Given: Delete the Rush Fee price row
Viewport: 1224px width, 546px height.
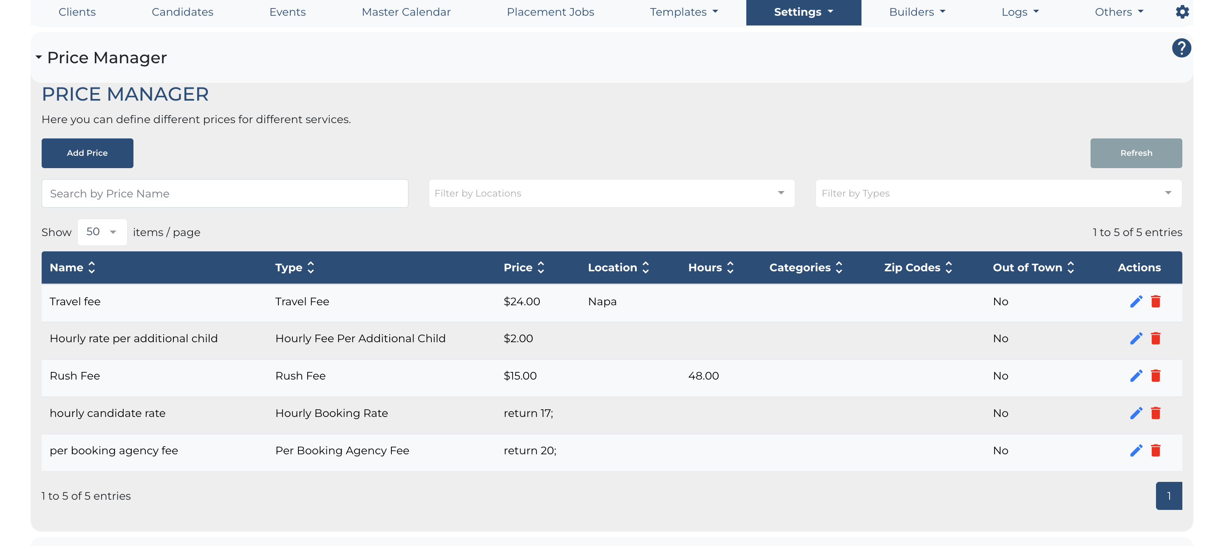Looking at the screenshot, I should (1156, 376).
